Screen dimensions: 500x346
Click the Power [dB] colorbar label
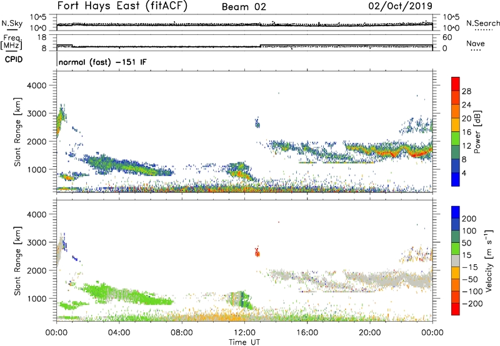coord(477,132)
